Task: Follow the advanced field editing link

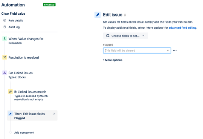Action: tap(183, 27)
